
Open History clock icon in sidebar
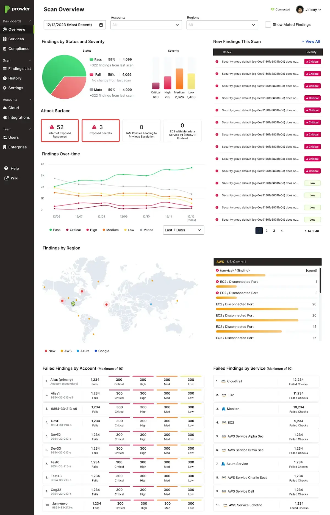click(5, 78)
